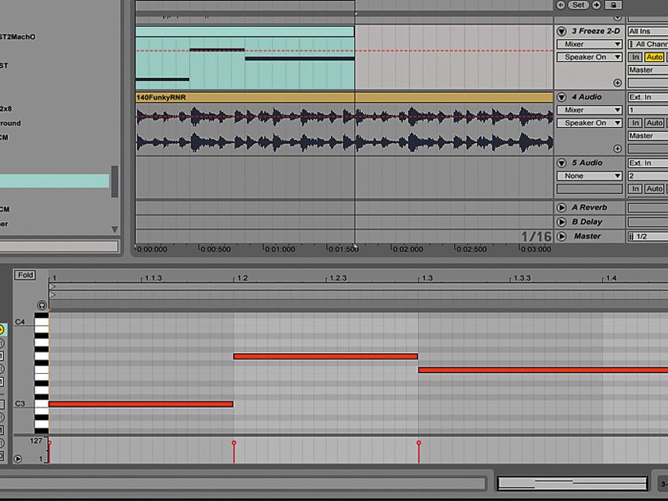Set 4 Audio monitoring to In
The height and width of the screenshot is (501, 668).
tap(635, 122)
